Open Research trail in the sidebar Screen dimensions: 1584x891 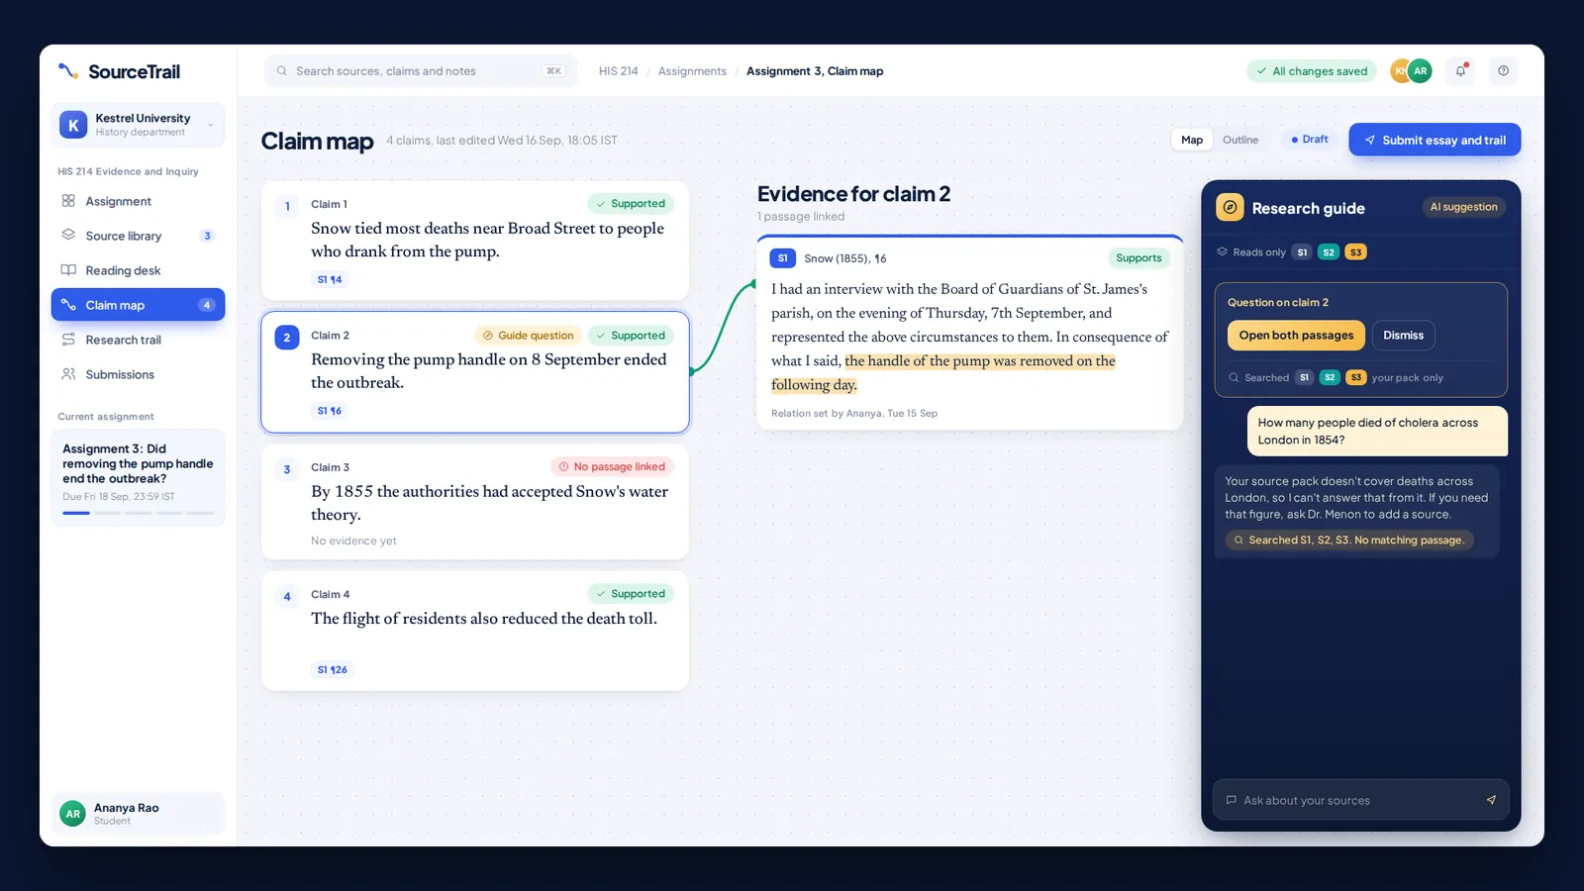coord(138,340)
